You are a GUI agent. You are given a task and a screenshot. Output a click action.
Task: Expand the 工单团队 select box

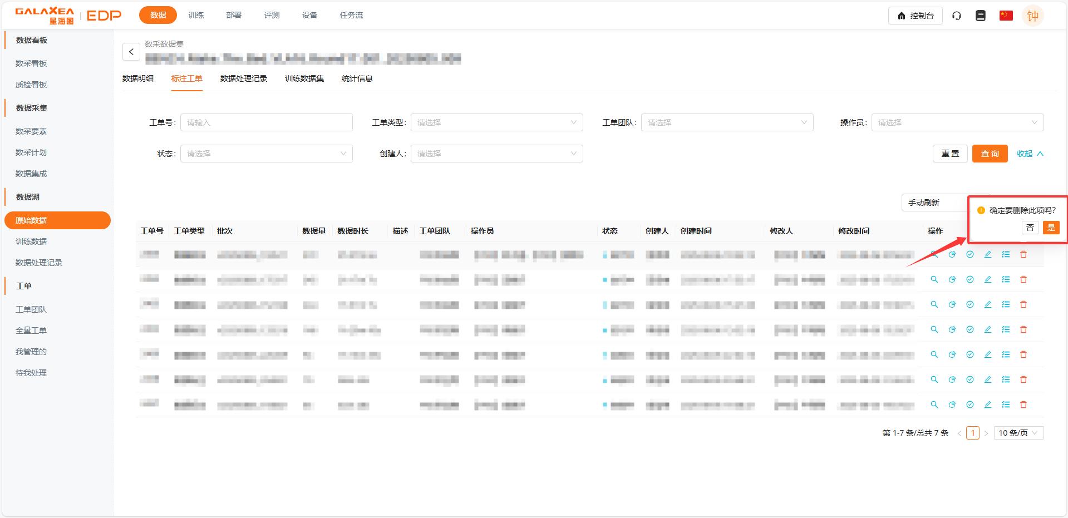point(727,122)
